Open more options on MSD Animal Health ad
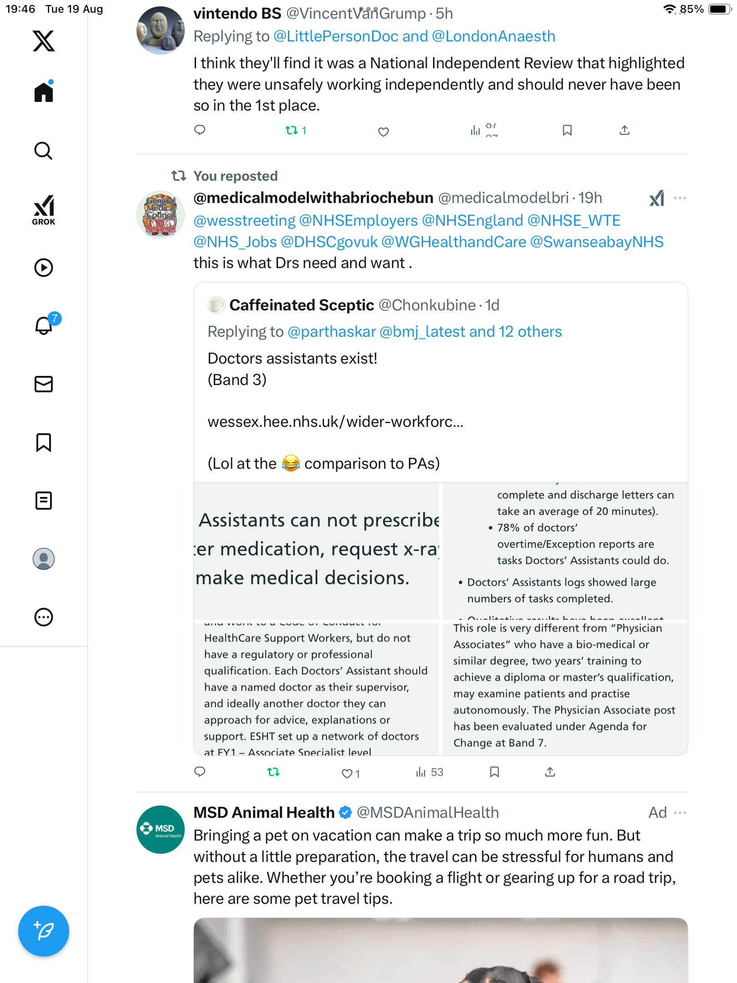The image size is (737, 983). tap(680, 813)
